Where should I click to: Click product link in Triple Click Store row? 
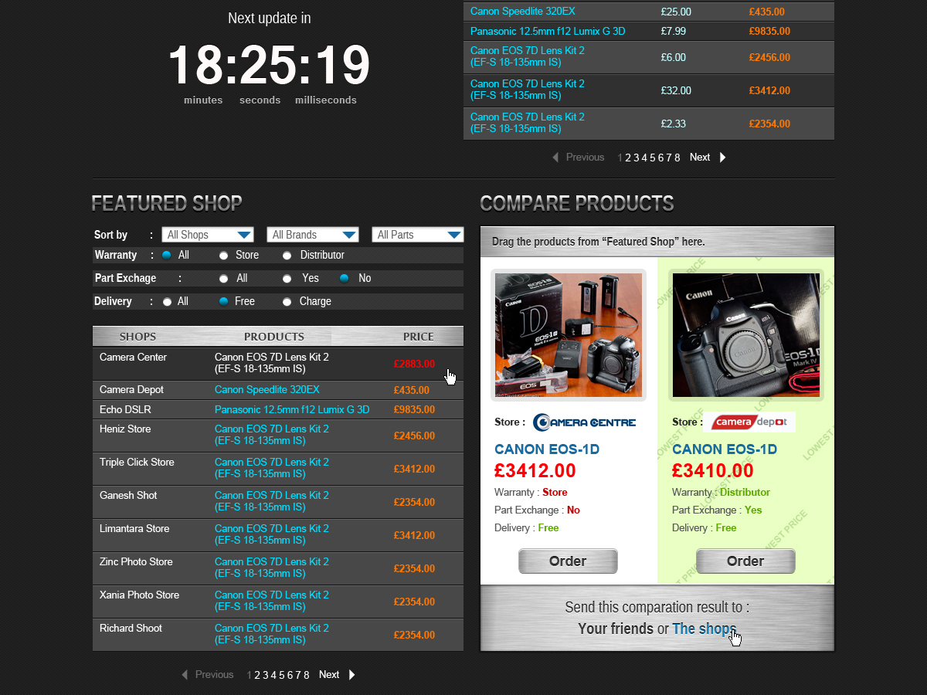coord(272,469)
